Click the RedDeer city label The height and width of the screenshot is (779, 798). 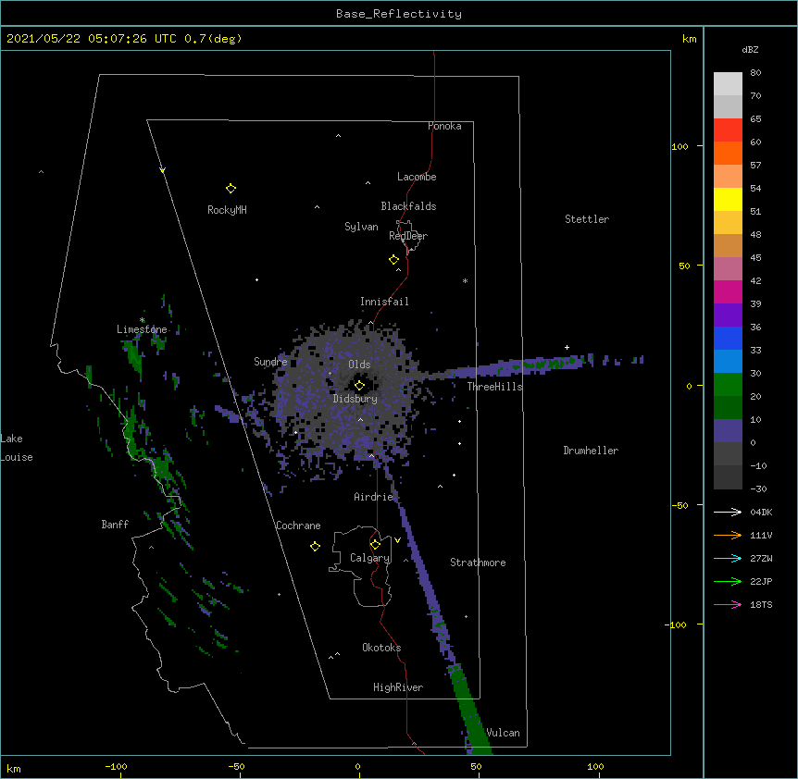coord(408,236)
